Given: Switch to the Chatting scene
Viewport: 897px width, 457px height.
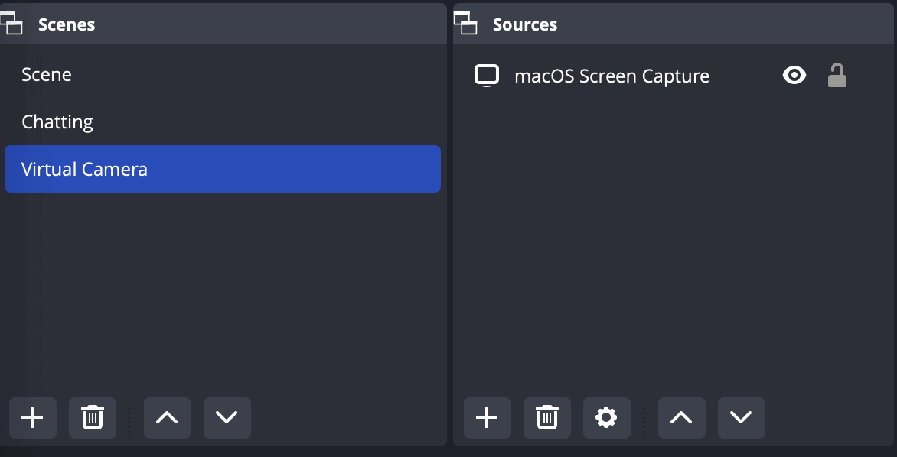Looking at the screenshot, I should [x=57, y=122].
